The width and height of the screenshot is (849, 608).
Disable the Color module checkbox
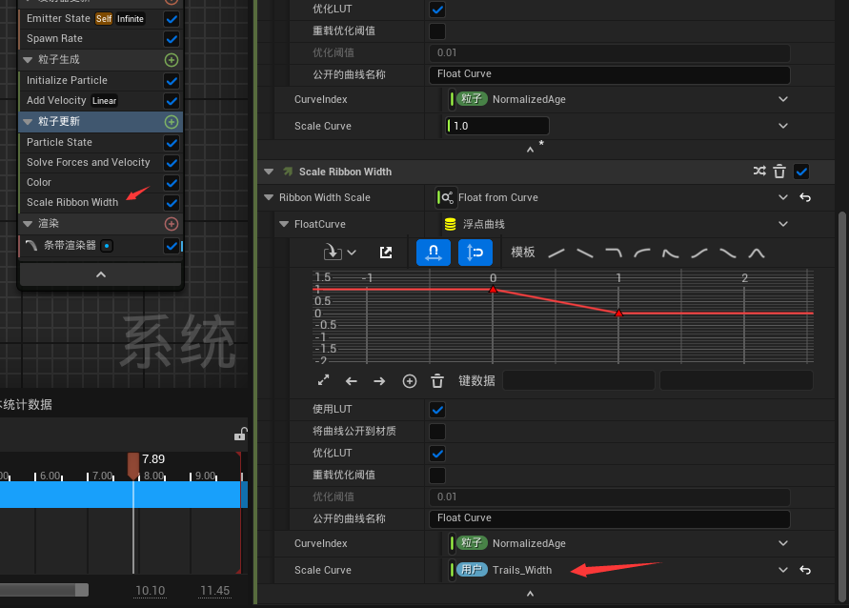(x=172, y=182)
